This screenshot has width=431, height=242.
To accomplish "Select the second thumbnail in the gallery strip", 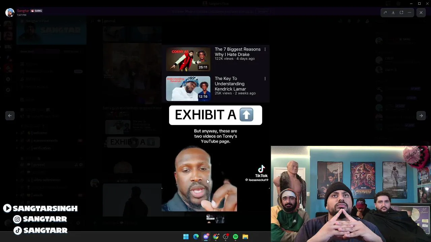I will pyautogui.click(x=220, y=219).
